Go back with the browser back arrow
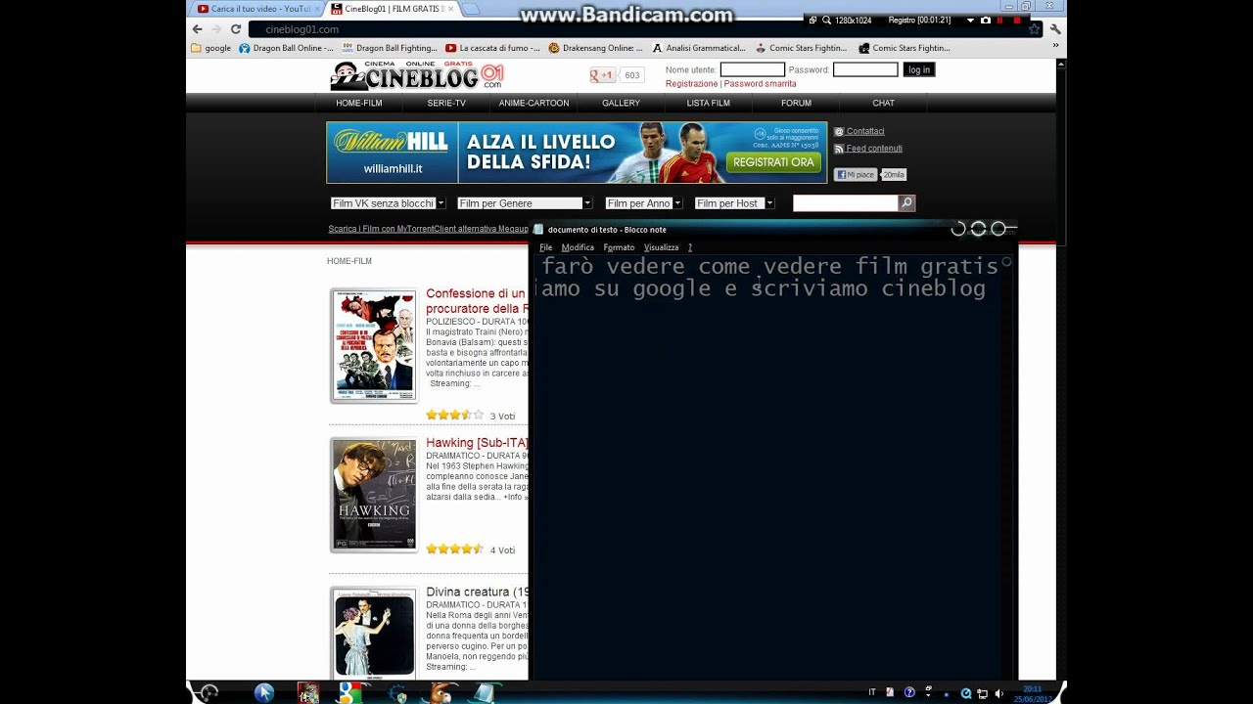The image size is (1253, 704). [197, 29]
